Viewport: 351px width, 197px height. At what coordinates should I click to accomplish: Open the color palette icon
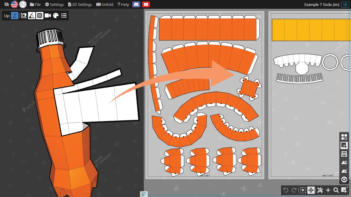(56, 16)
